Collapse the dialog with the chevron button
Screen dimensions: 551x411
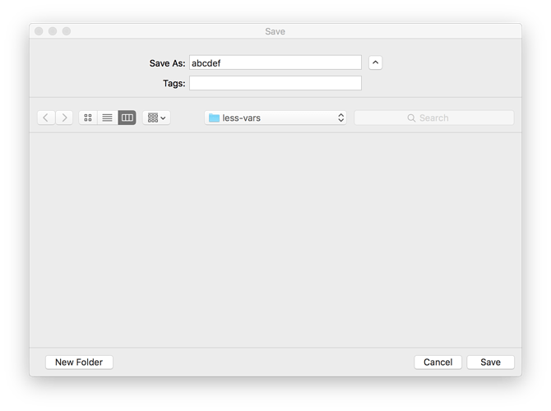(375, 62)
